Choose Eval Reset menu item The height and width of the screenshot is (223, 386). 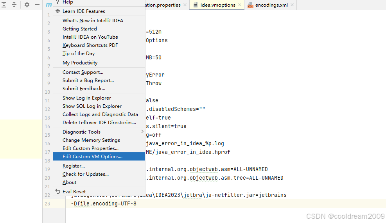pos(99,191)
